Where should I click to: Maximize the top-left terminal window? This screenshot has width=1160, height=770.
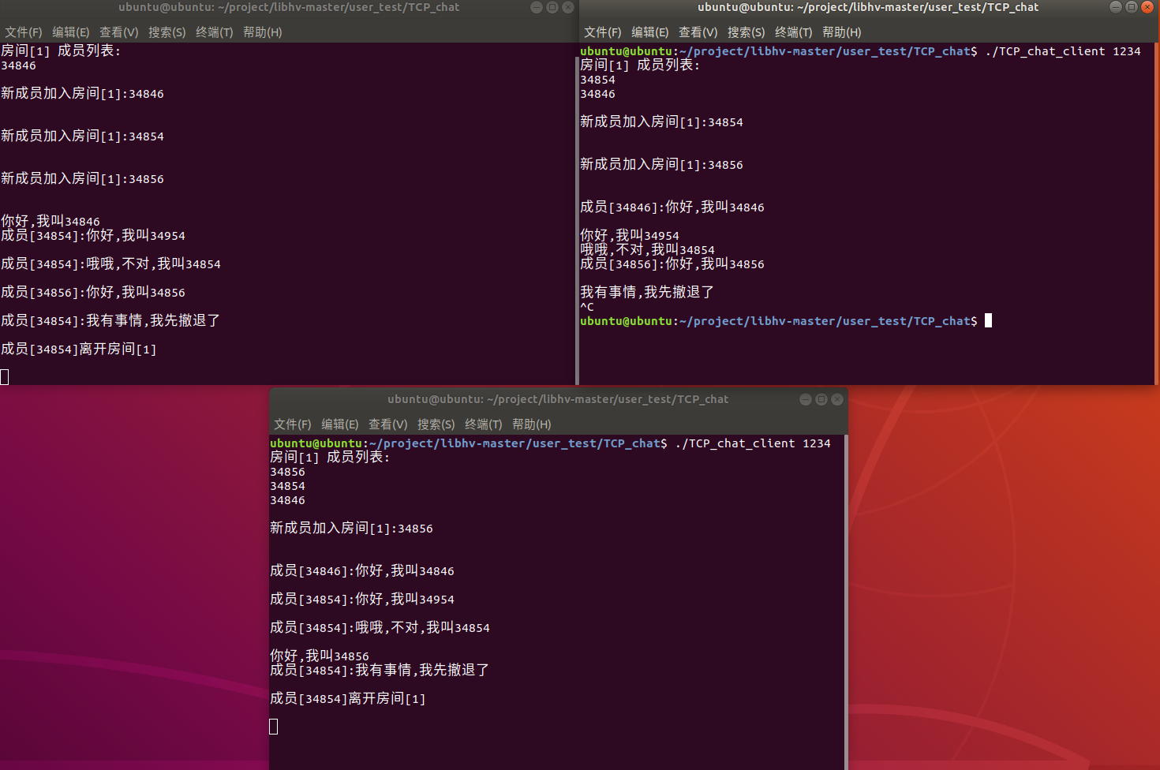(552, 7)
